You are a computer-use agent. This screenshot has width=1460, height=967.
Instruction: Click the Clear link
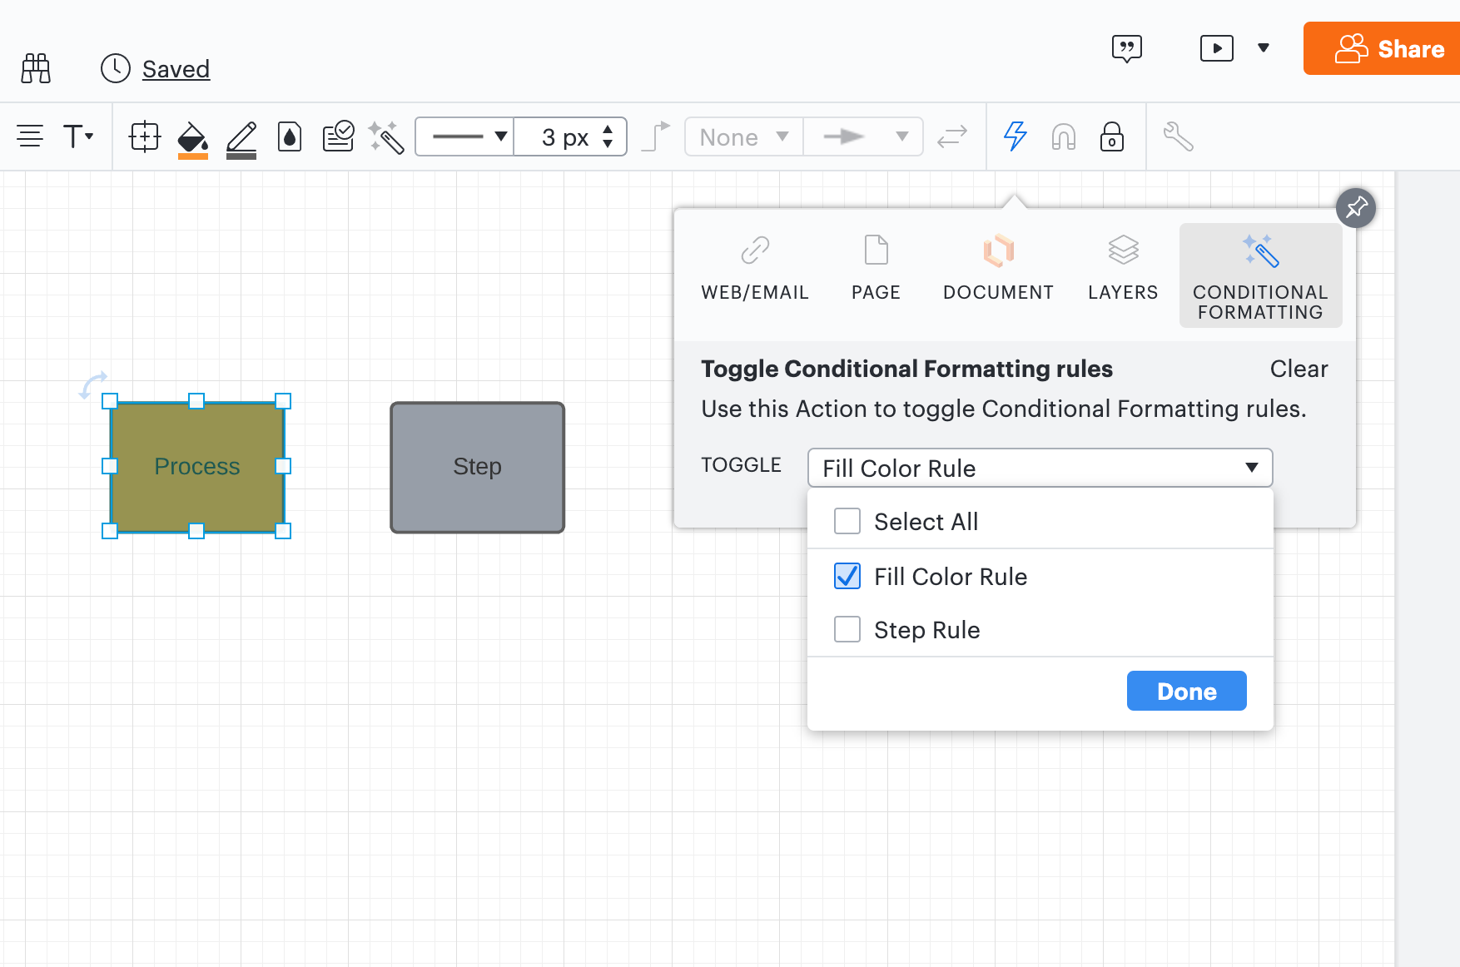tap(1299, 369)
